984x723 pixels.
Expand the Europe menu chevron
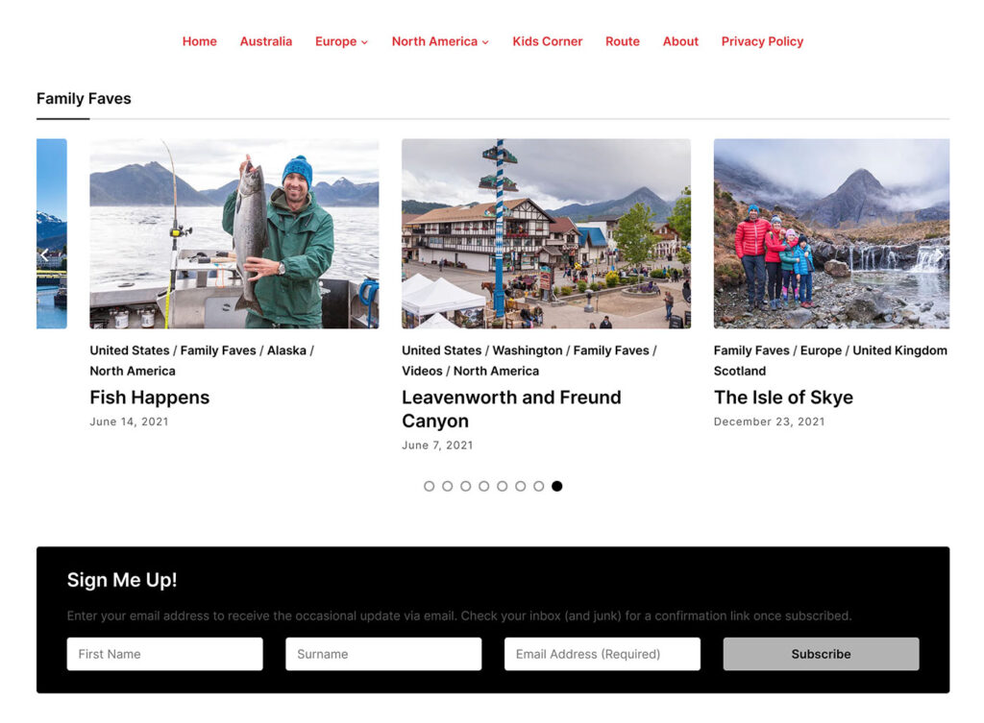click(x=365, y=42)
